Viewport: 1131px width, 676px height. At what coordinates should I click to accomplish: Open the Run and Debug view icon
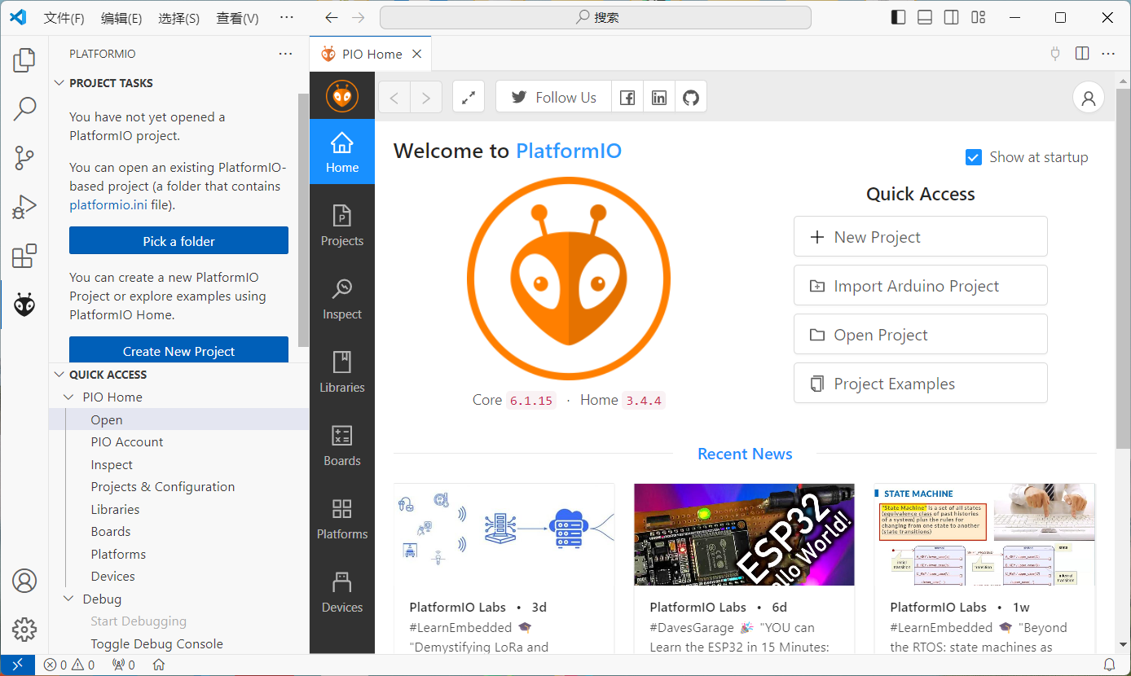tap(24, 207)
